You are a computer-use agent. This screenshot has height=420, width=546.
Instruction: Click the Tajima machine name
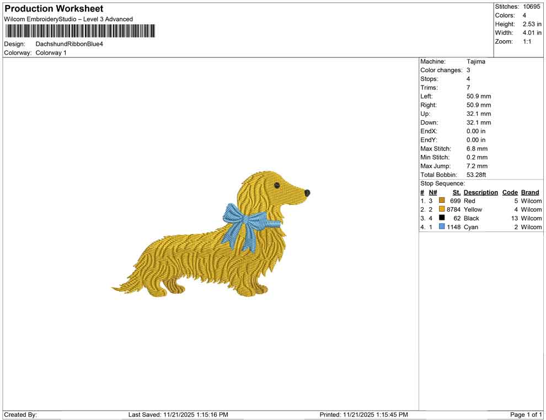475,61
